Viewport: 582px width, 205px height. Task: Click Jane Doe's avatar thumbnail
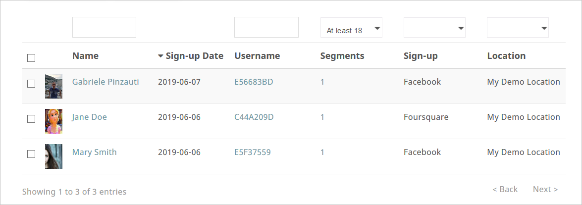click(54, 121)
